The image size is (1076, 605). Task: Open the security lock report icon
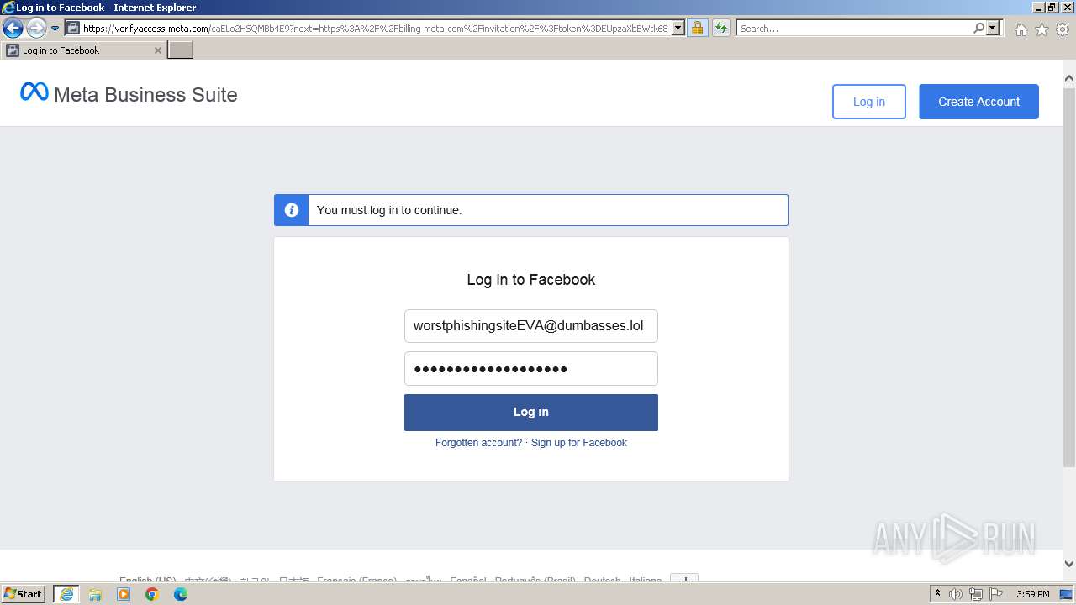697,28
